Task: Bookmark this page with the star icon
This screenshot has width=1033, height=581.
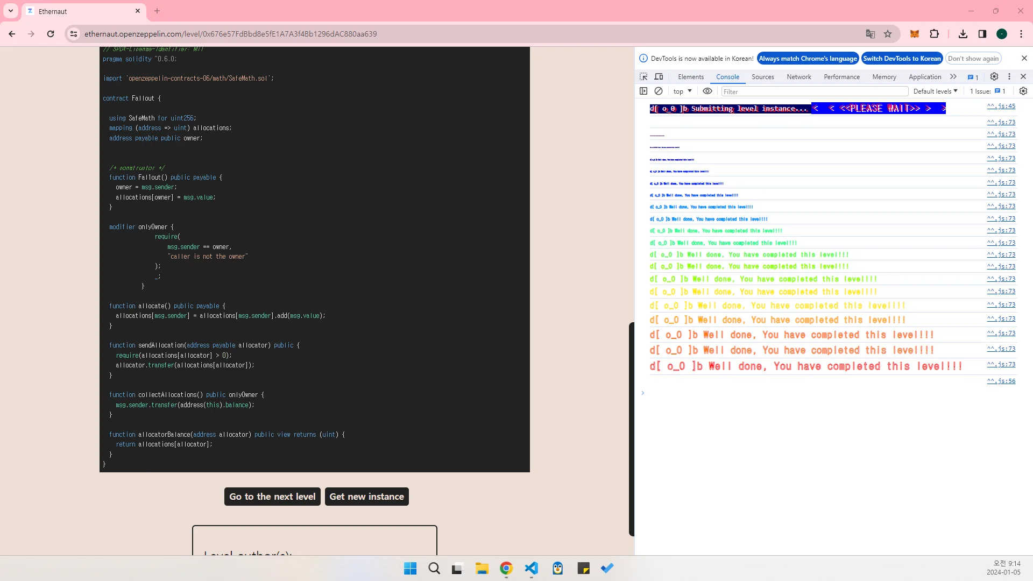Action: [x=888, y=34]
